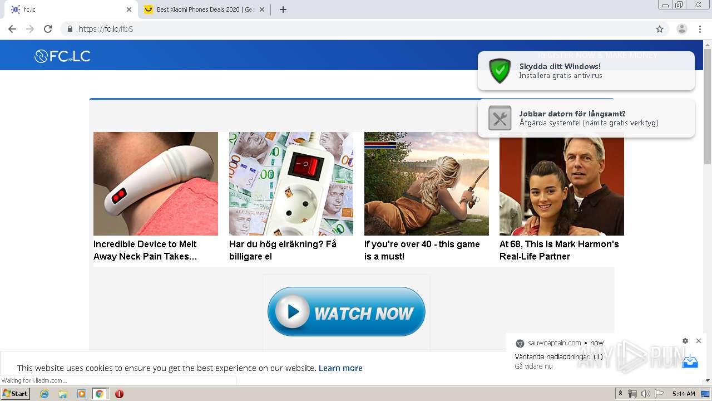
Task: Open Opera red taskbar icon
Action: click(x=119, y=394)
